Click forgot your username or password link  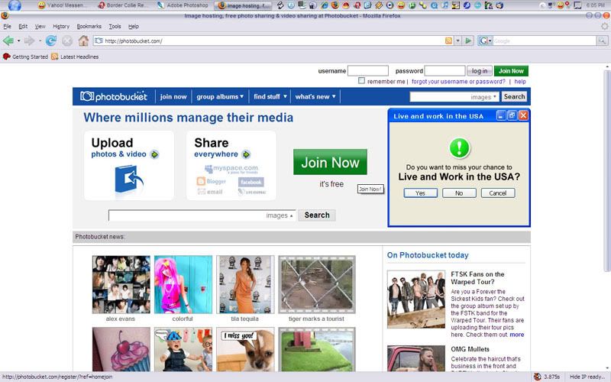458,82
